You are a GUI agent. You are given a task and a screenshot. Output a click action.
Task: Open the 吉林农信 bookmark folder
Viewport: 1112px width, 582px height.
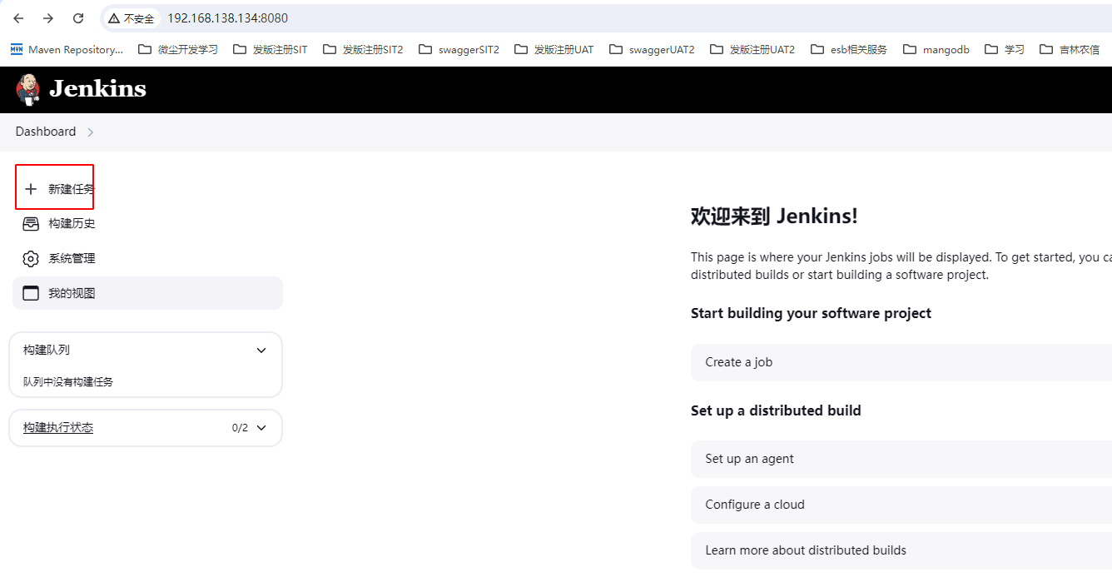[1070, 49]
